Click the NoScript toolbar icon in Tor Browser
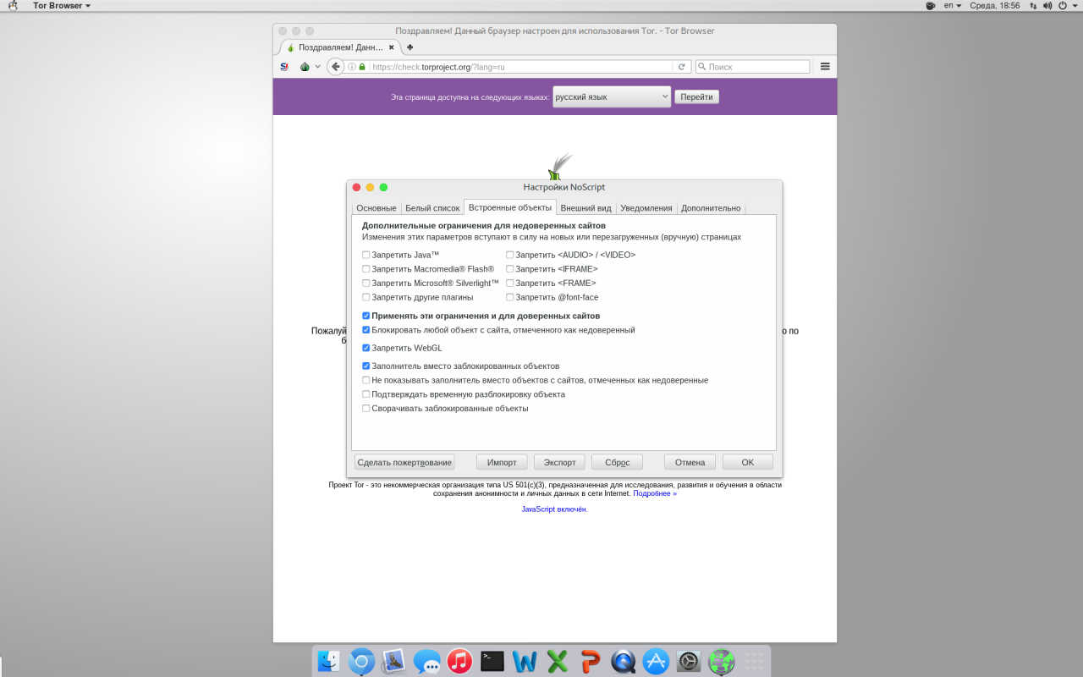Viewport: 1083px width, 677px height. point(284,67)
